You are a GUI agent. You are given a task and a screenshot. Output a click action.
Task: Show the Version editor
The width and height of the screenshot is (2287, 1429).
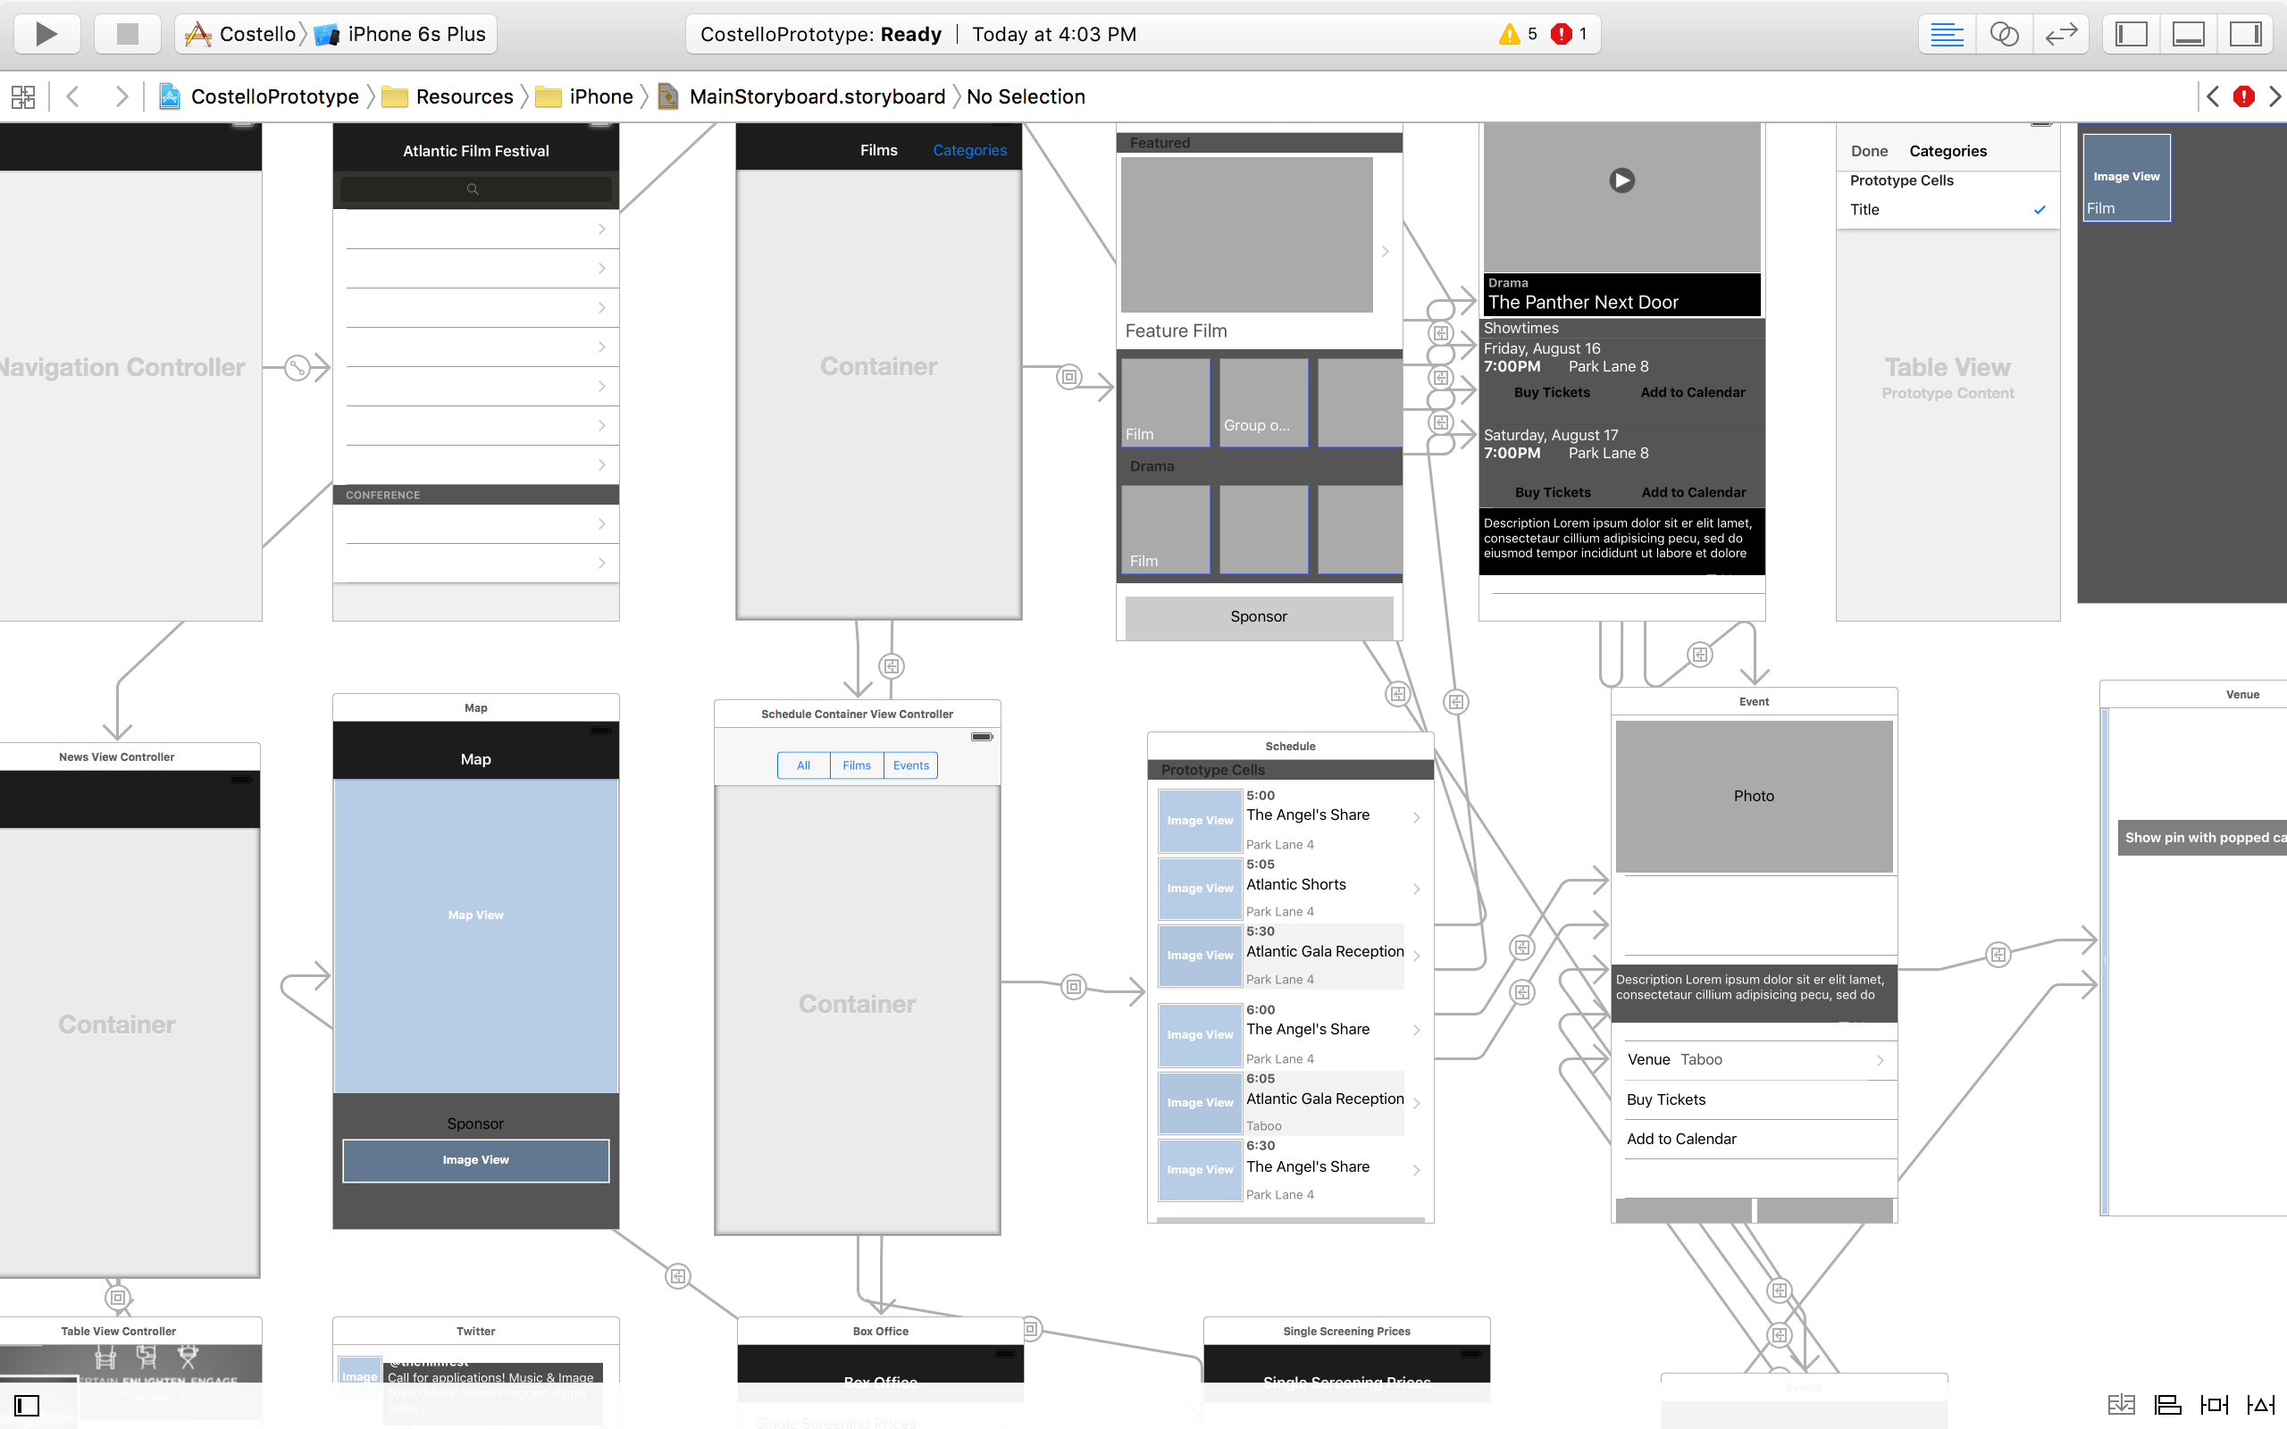pos(2060,34)
